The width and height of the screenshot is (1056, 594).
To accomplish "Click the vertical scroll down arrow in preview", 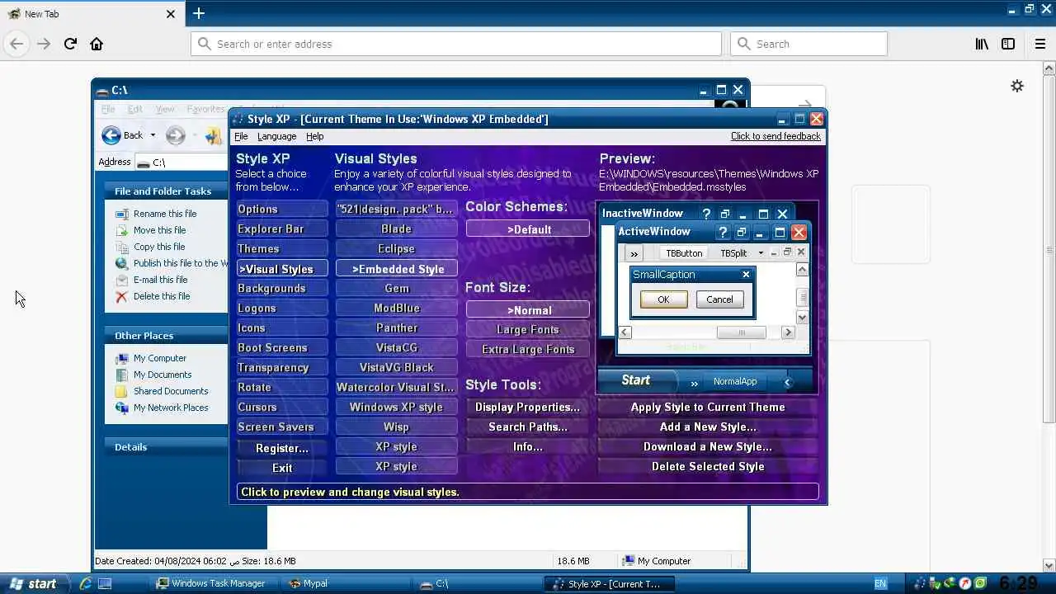I will coord(802,318).
